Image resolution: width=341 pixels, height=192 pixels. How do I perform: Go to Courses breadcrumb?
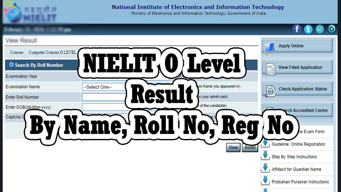click(x=17, y=52)
